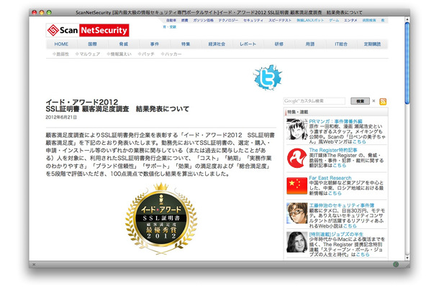
Task: Open the orange RSS feed icon
Action: point(383,101)
